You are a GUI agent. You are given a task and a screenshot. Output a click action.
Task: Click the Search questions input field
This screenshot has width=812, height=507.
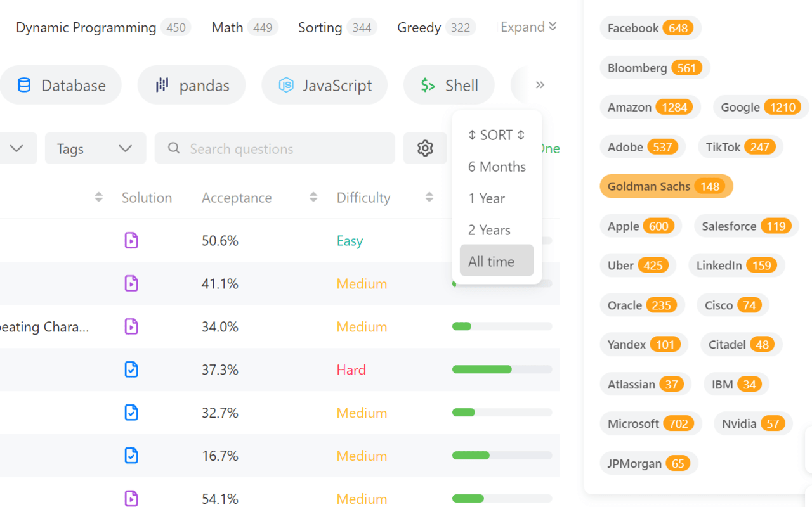tap(279, 148)
